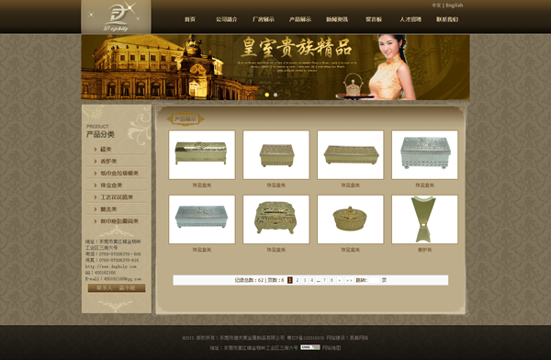This screenshot has height=360, width=551.
Task: Open the 香炉类 vase-shaped product thumbnail
Action: click(425, 219)
